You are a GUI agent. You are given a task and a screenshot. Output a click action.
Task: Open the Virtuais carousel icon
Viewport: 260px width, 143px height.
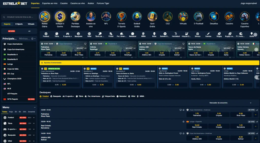pos(183,16)
